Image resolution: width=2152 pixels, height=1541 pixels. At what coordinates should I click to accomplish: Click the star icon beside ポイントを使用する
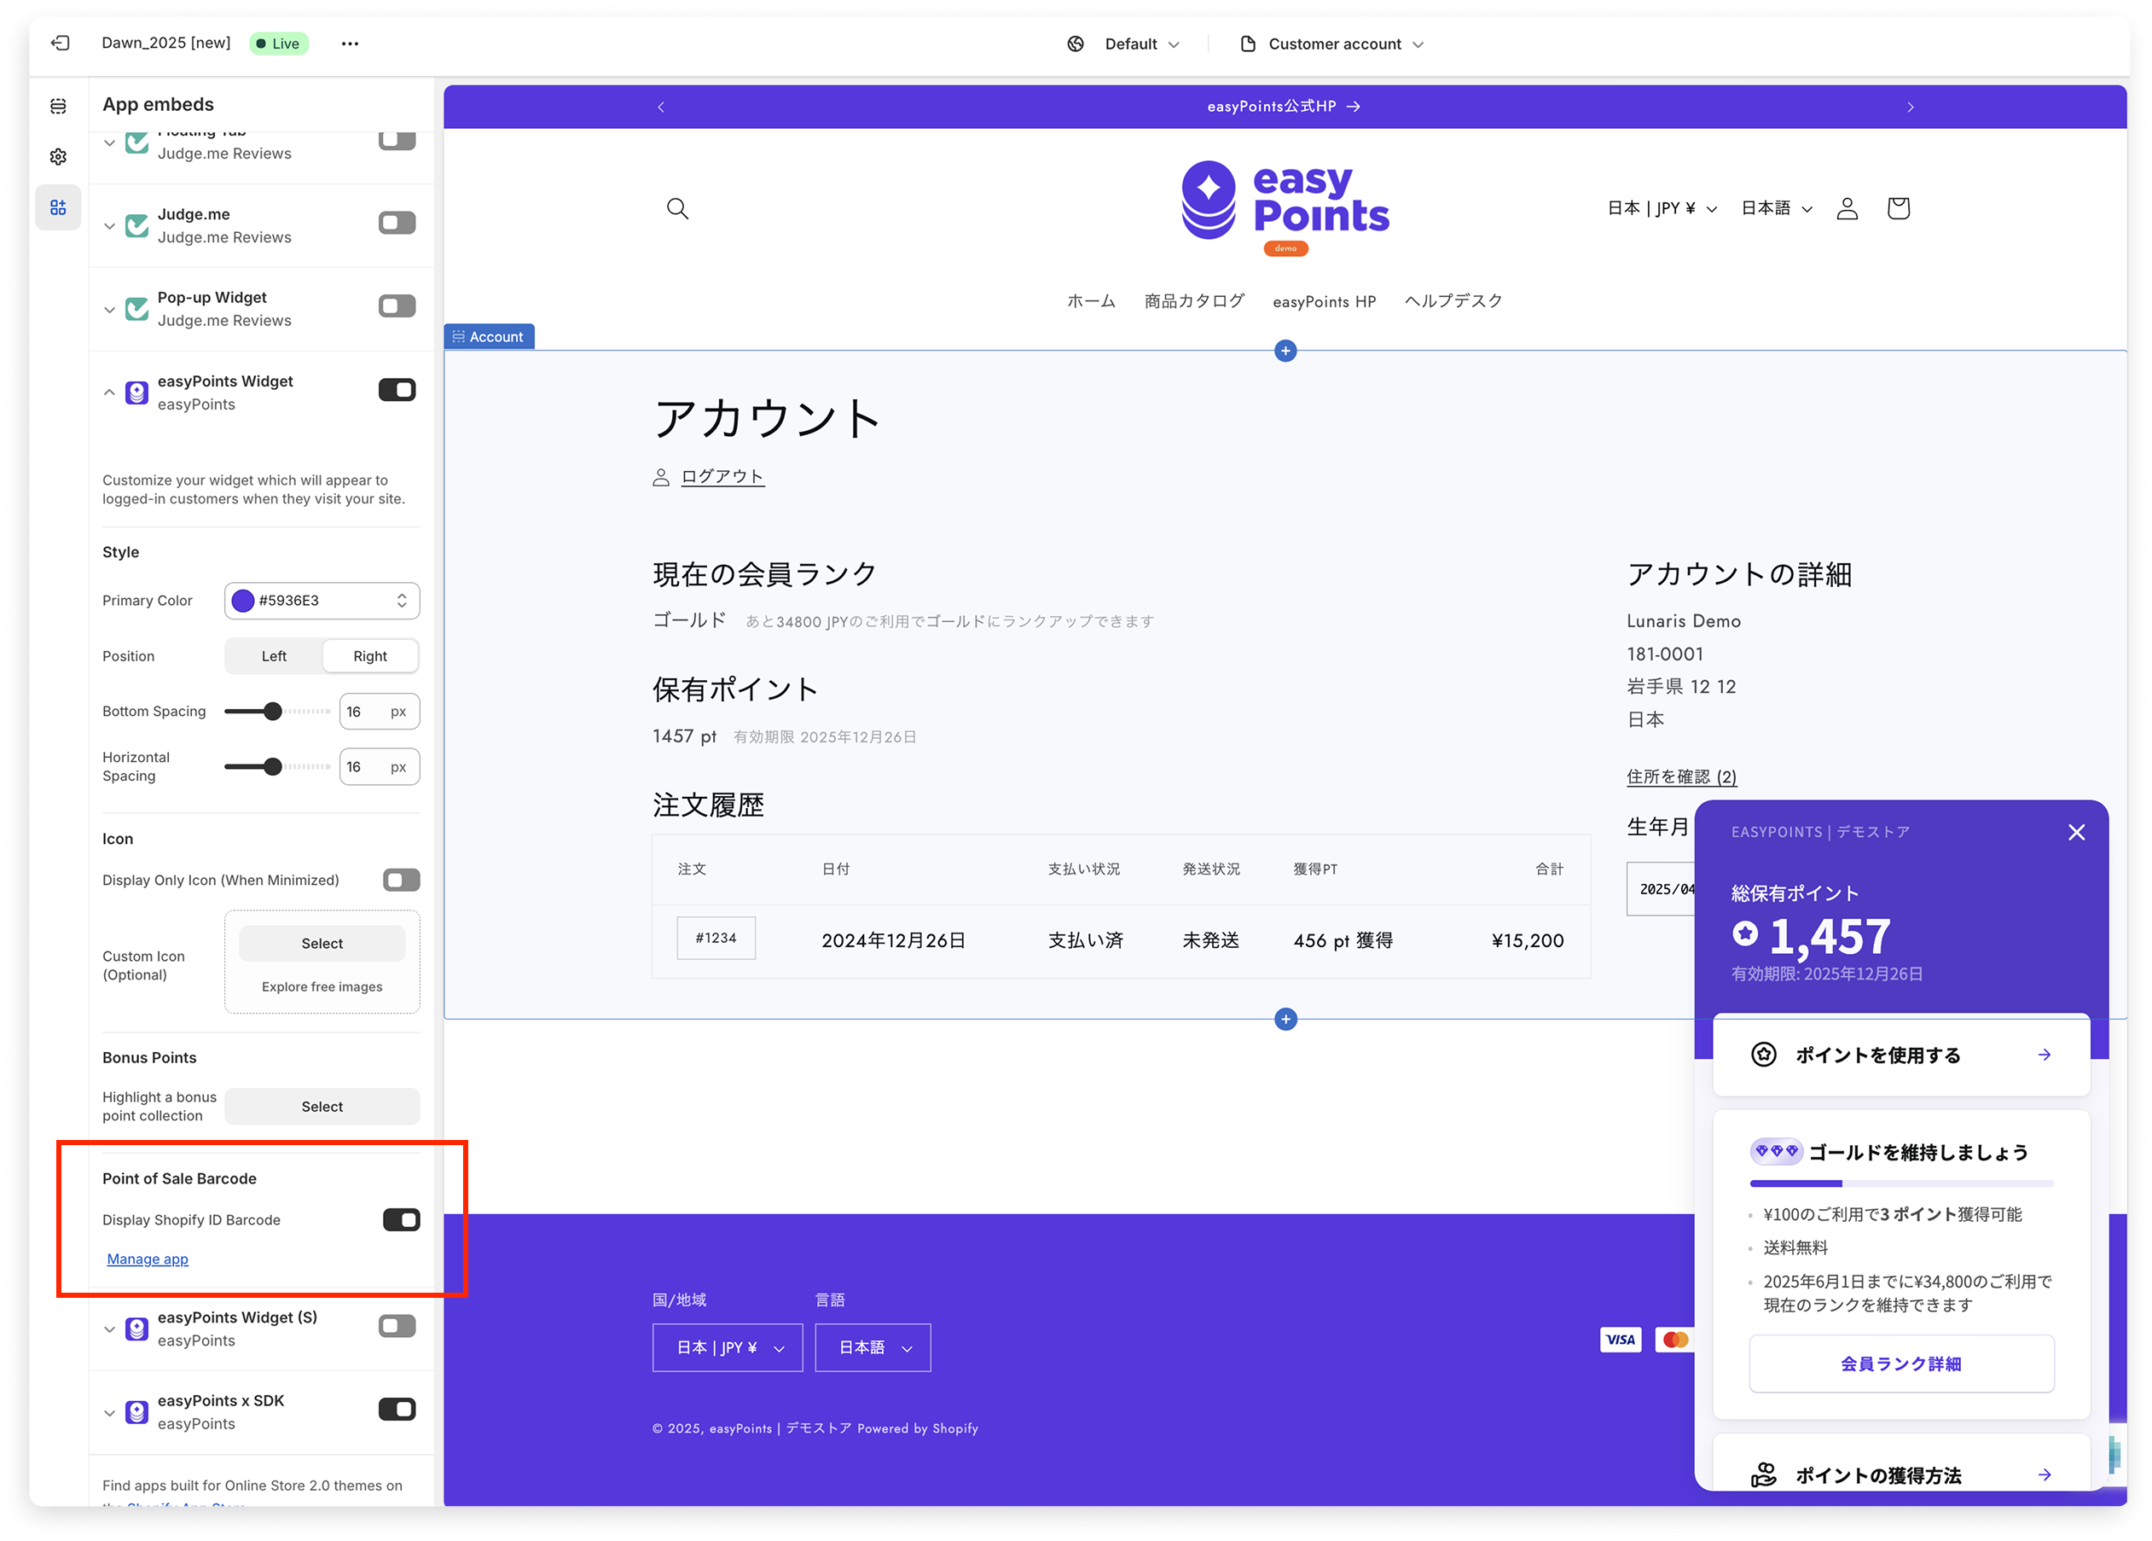[x=1763, y=1055]
